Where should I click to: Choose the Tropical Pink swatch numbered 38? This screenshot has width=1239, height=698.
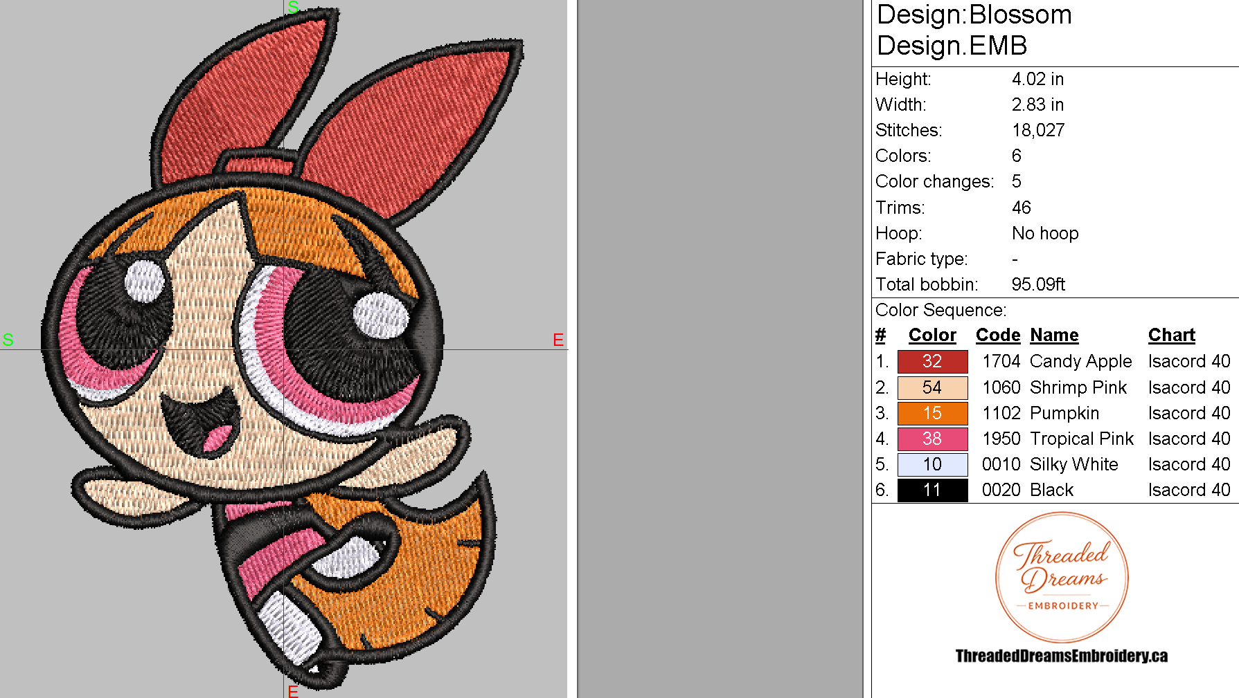[932, 439]
